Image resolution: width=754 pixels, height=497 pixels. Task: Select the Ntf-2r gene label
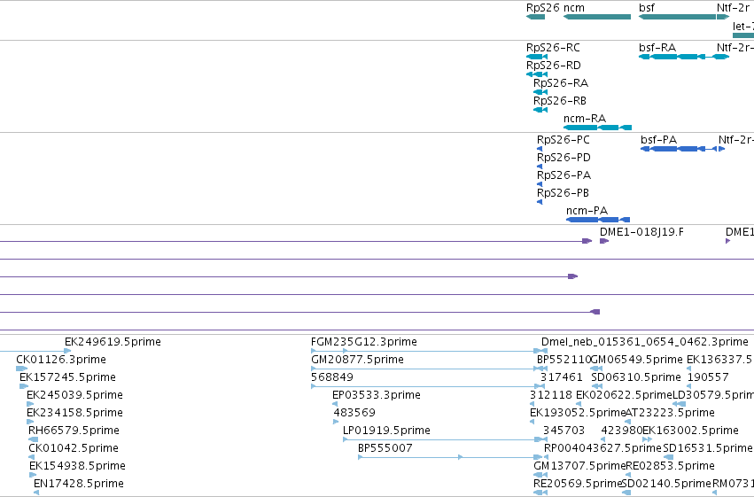pos(733,8)
